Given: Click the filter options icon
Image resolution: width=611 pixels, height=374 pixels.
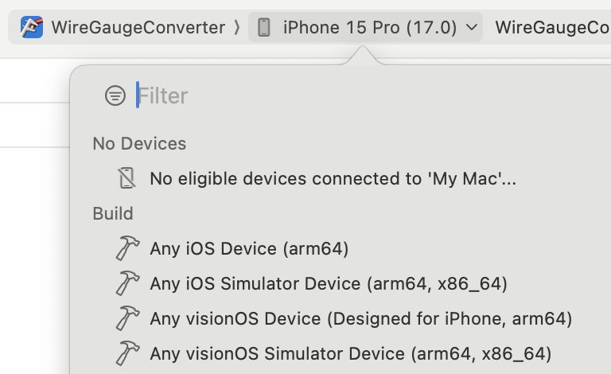Looking at the screenshot, I should coord(115,95).
